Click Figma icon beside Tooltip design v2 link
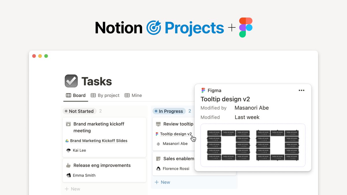Screen dimensions: 347x195 (157, 134)
